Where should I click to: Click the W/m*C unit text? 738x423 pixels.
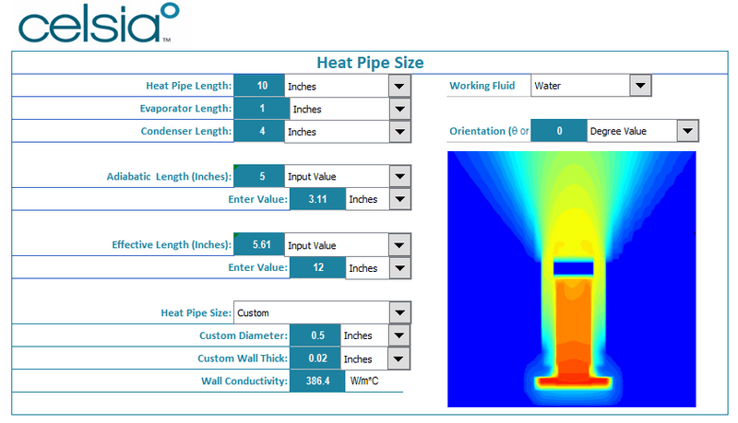[363, 382]
